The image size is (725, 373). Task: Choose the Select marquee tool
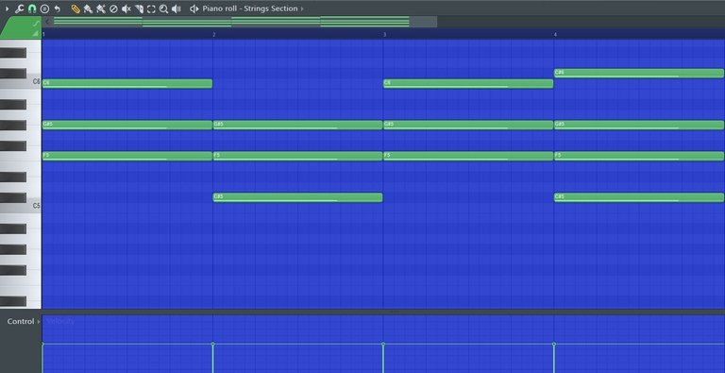151,8
